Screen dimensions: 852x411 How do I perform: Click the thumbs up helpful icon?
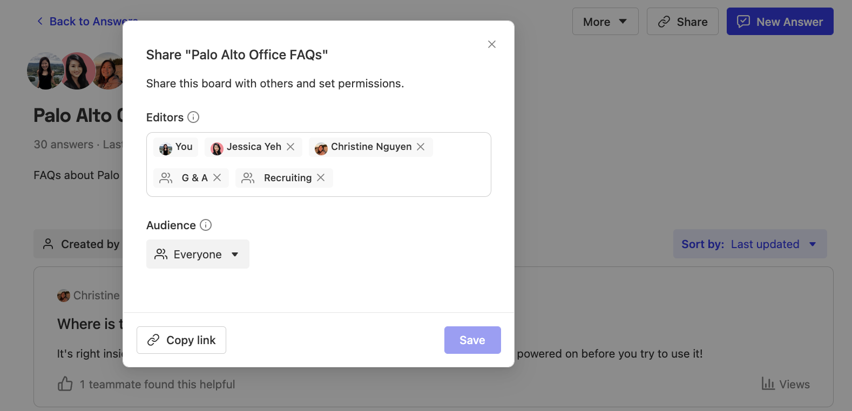[x=65, y=384]
